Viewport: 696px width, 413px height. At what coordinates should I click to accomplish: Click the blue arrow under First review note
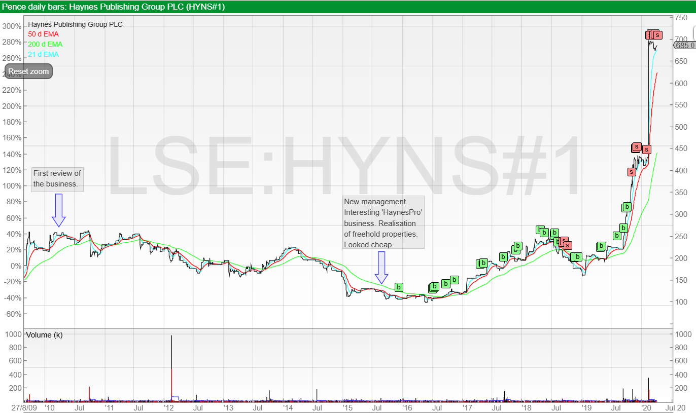coord(59,210)
